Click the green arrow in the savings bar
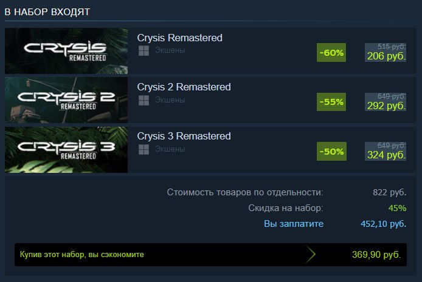422x282 pixels. pyautogui.click(x=310, y=254)
